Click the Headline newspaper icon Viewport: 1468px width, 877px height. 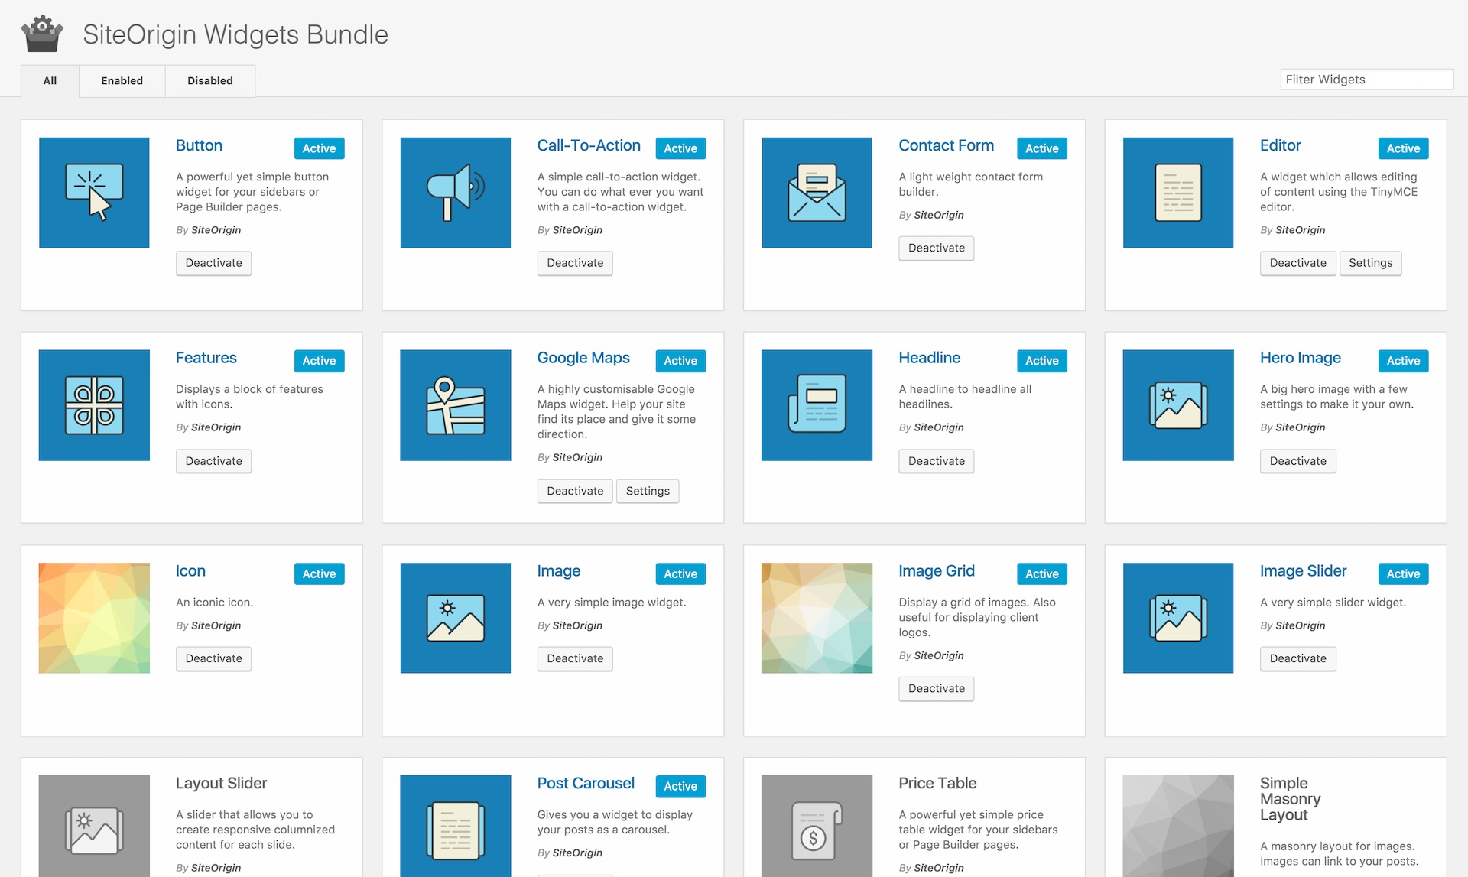pos(817,405)
